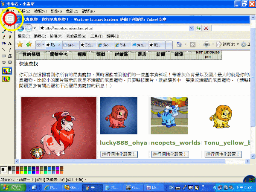The height and width of the screenshot is (192, 256).
Task: Click the URL address field in pasted browser
Action: pyautogui.click(x=114, y=28)
